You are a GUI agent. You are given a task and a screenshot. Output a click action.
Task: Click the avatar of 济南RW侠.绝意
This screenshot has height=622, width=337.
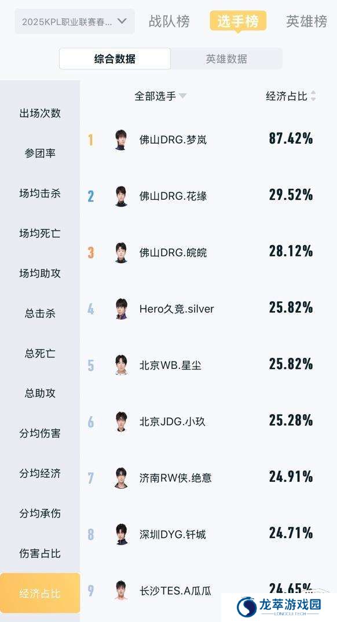pyautogui.click(x=121, y=478)
